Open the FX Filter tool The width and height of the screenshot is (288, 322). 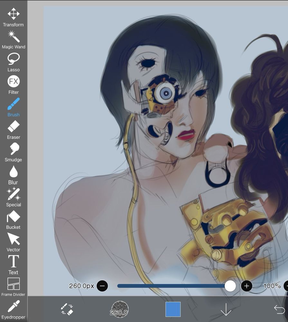click(13, 85)
